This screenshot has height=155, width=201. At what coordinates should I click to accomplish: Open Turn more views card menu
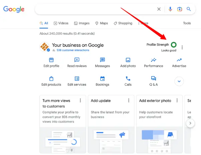click(x=80, y=101)
